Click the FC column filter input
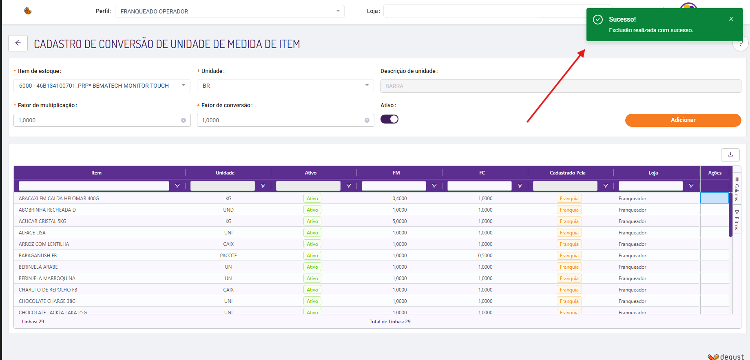750x360 pixels. [x=480, y=186]
